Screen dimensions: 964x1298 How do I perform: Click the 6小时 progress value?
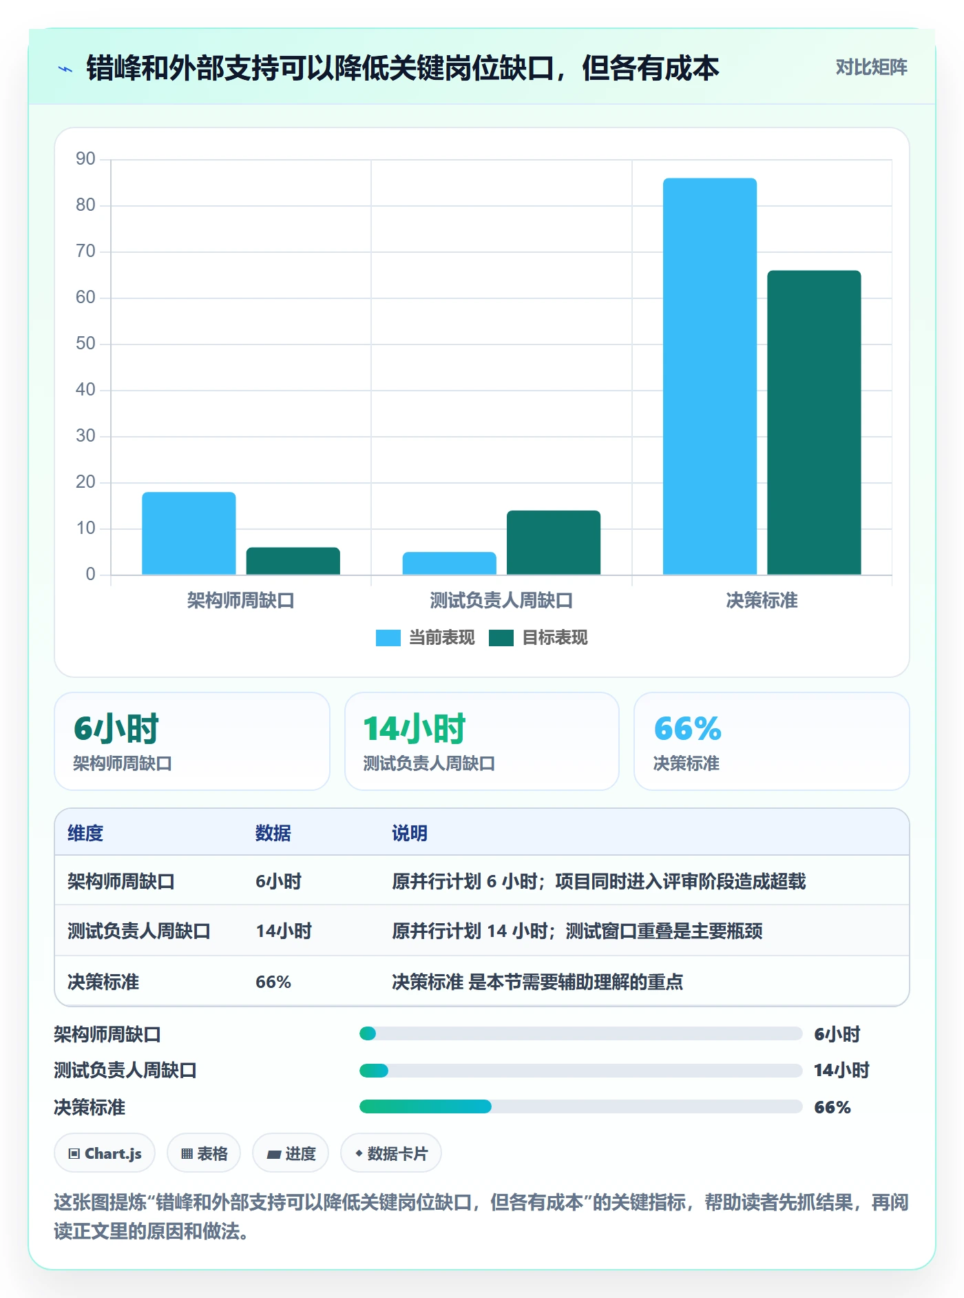pyautogui.click(x=837, y=1034)
